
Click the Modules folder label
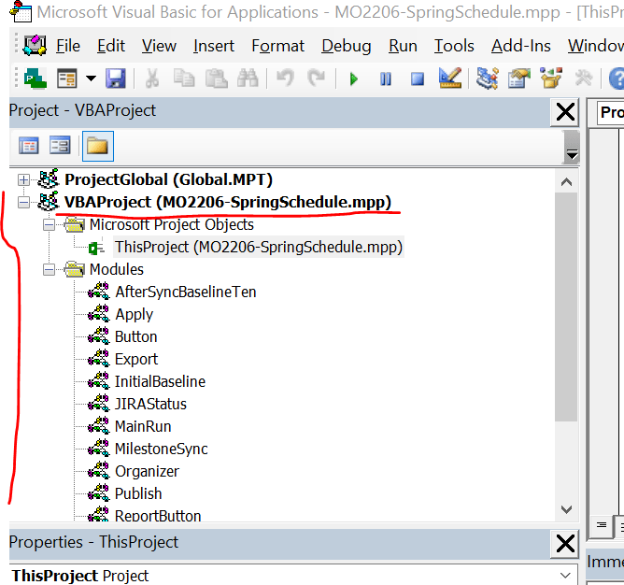coord(117,269)
